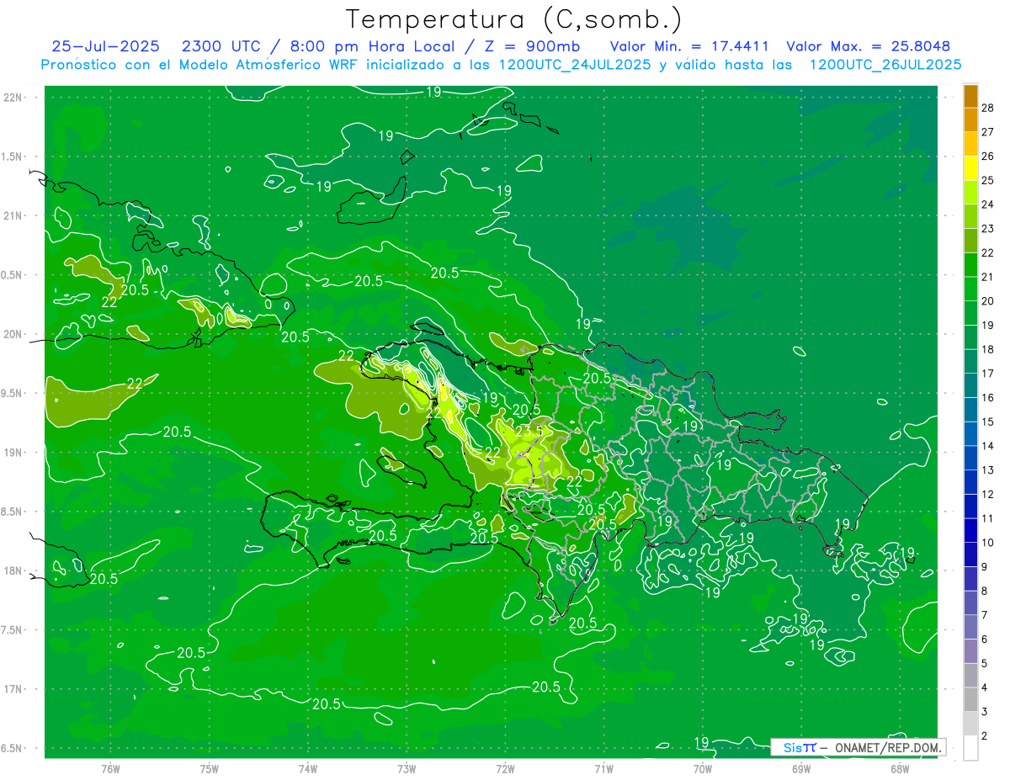The height and width of the screenshot is (780, 1010).
Task: Pick the legend swatch between 23 and 24
Action: [x=970, y=217]
